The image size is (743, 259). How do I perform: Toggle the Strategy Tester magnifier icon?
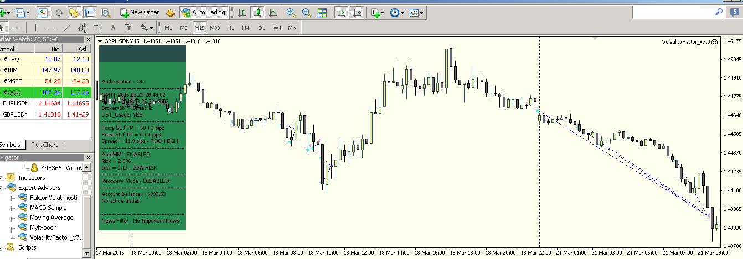(x=105, y=12)
